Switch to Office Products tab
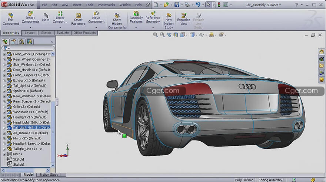This screenshot has width=326, height=182. (x=84, y=33)
